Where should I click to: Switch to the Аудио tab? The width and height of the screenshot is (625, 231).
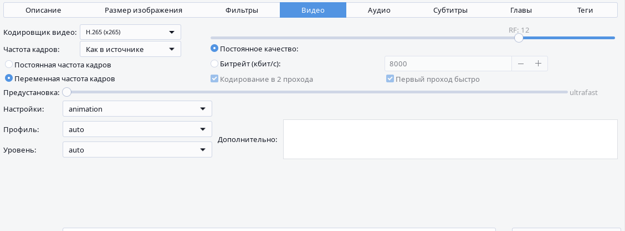pos(379,10)
